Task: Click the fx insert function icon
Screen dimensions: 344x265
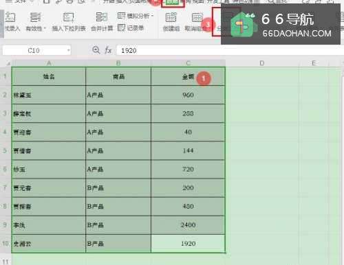Action: (x=108, y=50)
